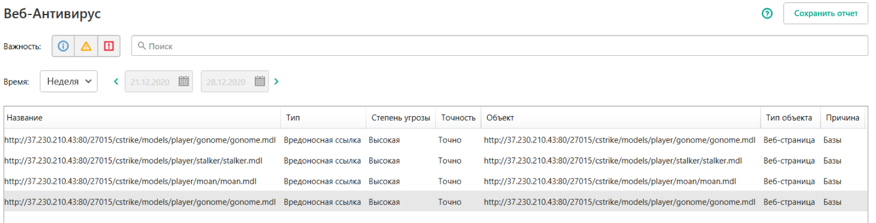Select the moan.mdl row name
Viewport: 876px width, 223px height.
click(x=130, y=181)
